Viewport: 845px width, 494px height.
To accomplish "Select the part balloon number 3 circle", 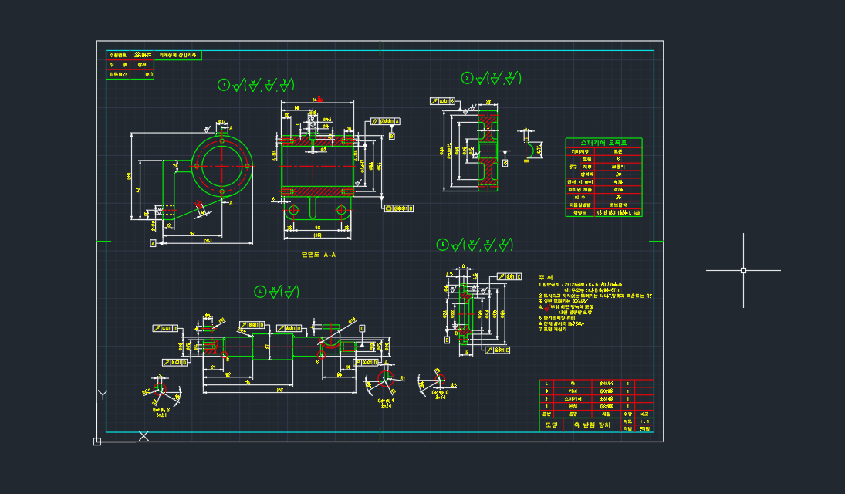I will (x=442, y=245).
